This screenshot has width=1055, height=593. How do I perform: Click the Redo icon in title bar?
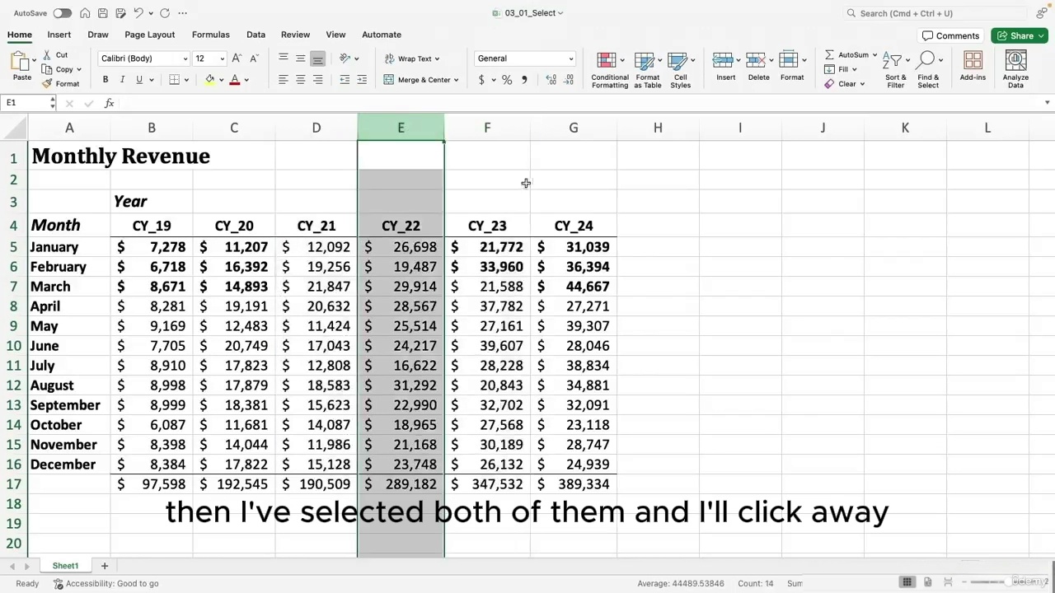click(165, 13)
